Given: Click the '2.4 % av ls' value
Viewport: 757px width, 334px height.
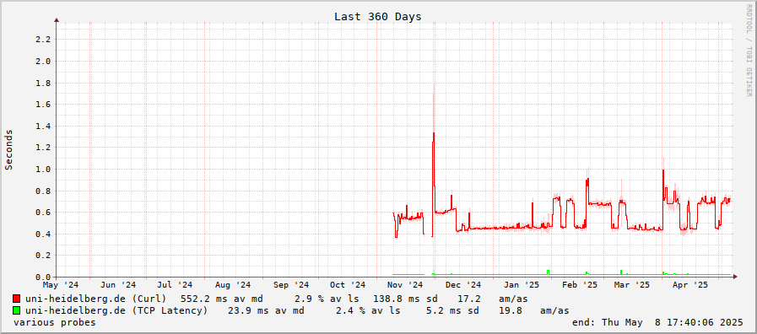Looking at the screenshot, I should 368,311.
